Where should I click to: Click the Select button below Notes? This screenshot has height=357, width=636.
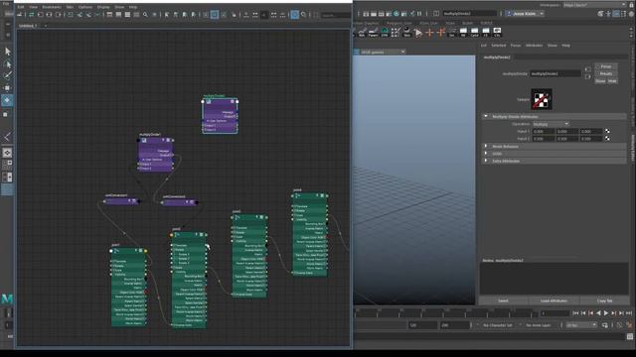pos(504,300)
